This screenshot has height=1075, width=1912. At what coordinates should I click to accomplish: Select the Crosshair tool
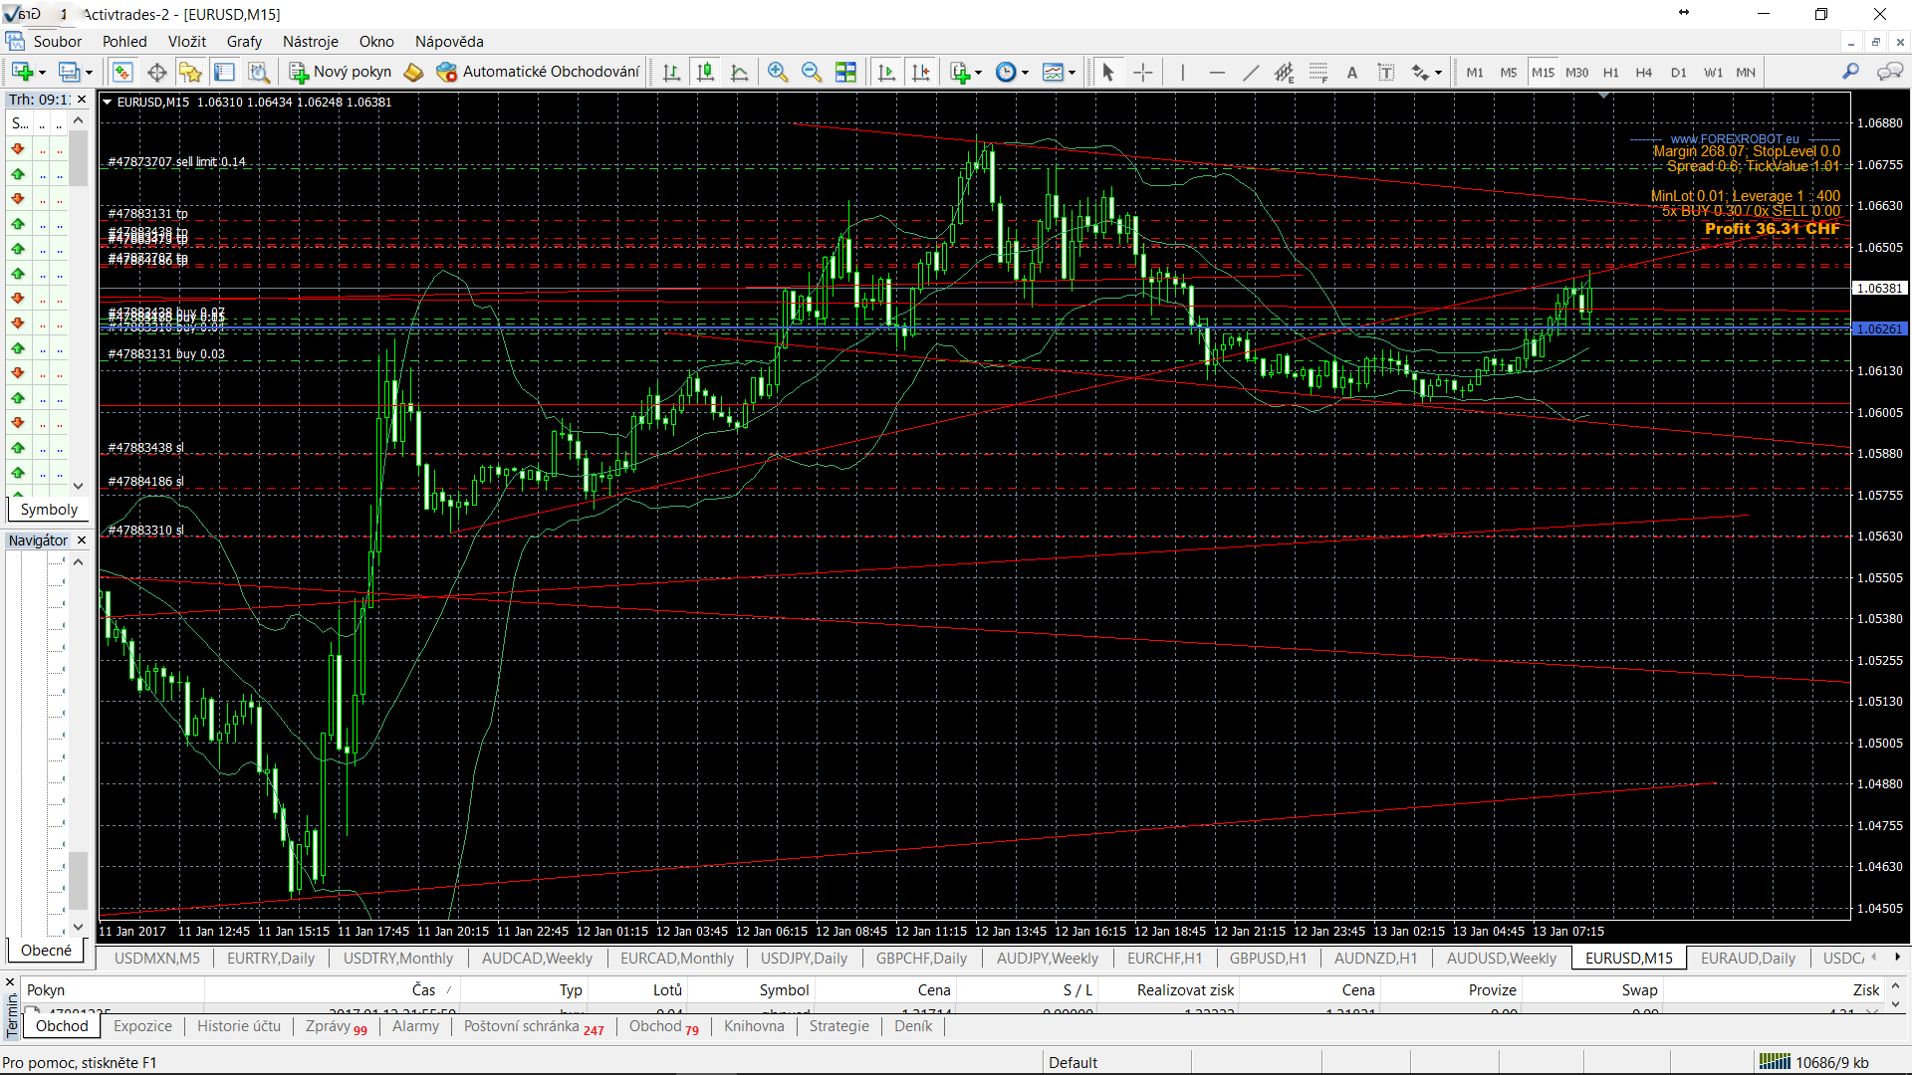1143,72
